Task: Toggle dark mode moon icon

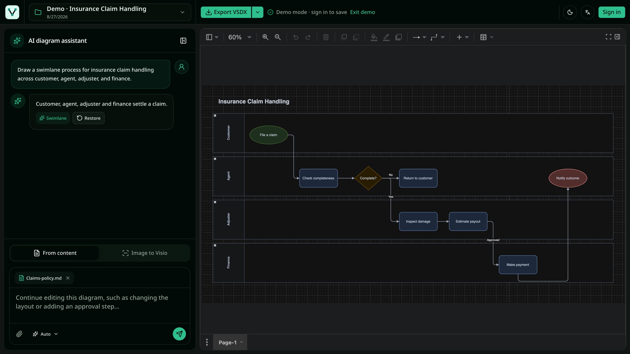Action: 570,12
